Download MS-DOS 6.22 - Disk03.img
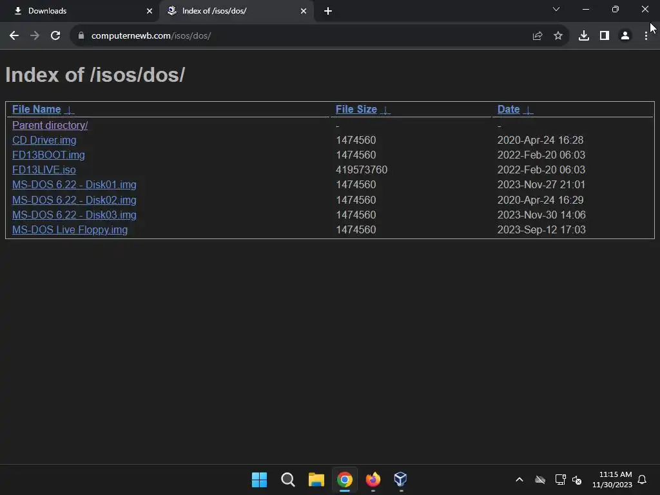 pos(74,215)
